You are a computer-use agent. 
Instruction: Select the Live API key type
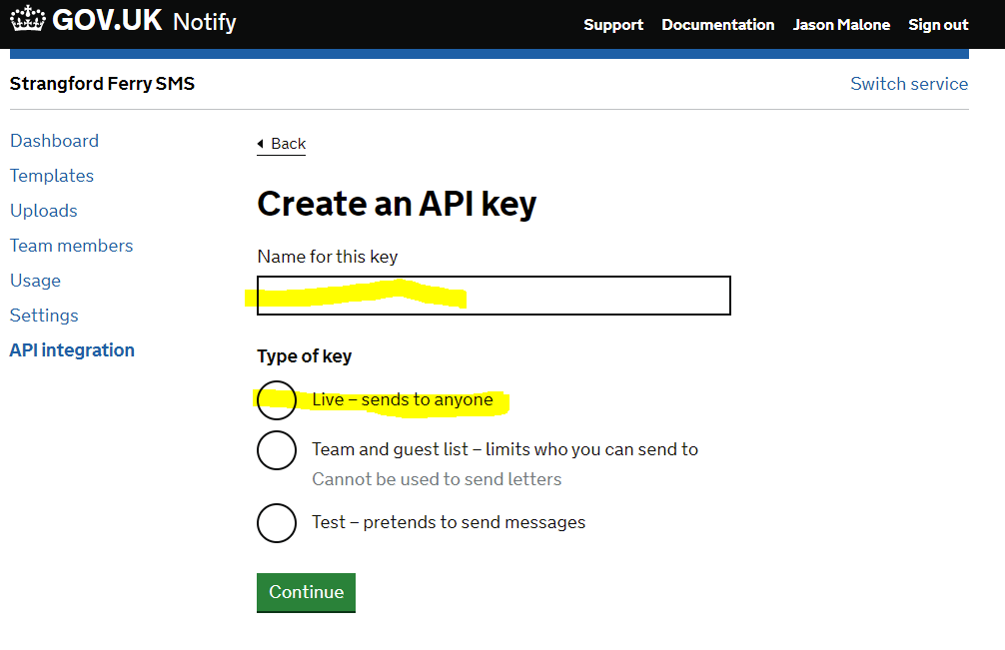coord(277,400)
